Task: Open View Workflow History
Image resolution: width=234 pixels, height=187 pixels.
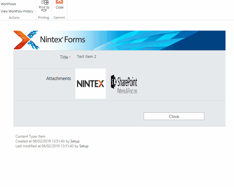Action: coord(17,11)
